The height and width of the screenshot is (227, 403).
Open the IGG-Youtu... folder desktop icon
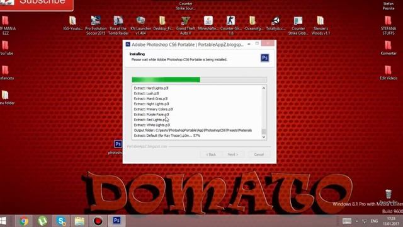pos(73,23)
